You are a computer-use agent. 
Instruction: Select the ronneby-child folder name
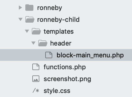pos(58,19)
